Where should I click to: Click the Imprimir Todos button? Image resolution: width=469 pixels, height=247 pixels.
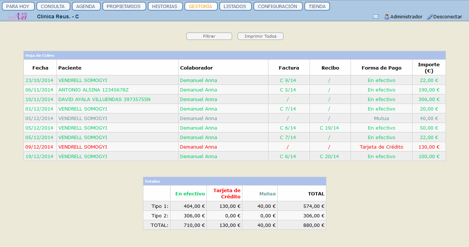point(260,36)
